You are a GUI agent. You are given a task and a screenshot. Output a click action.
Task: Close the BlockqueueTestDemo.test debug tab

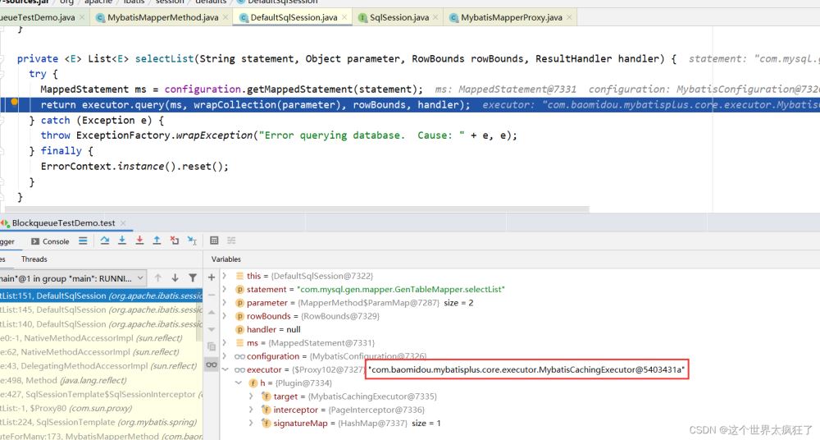pyautogui.click(x=123, y=223)
